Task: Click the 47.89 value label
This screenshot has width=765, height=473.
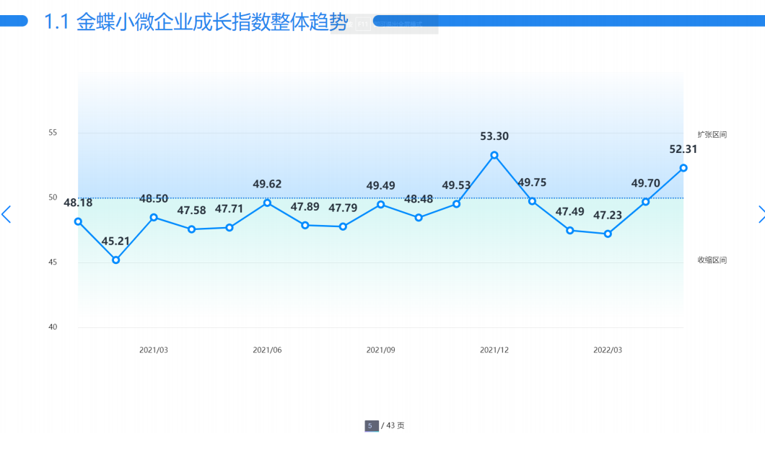Action: pos(305,207)
